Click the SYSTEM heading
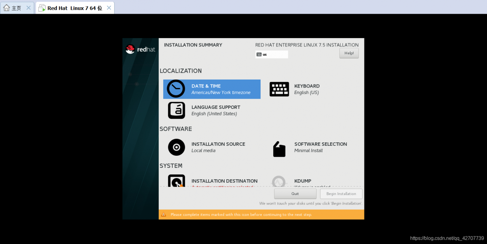The height and width of the screenshot is (244, 487). 171,166
